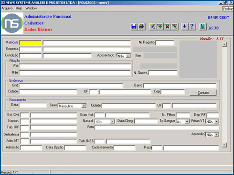
Task: Click the 'Cadastros' heading text
Action: pos(34,23)
